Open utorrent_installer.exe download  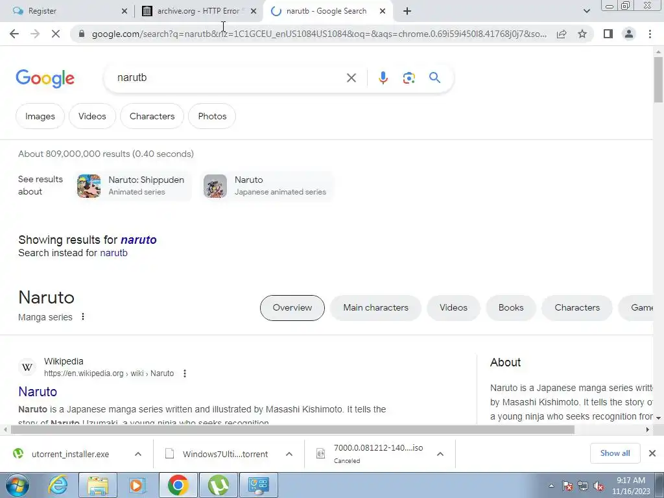point(70,454)
